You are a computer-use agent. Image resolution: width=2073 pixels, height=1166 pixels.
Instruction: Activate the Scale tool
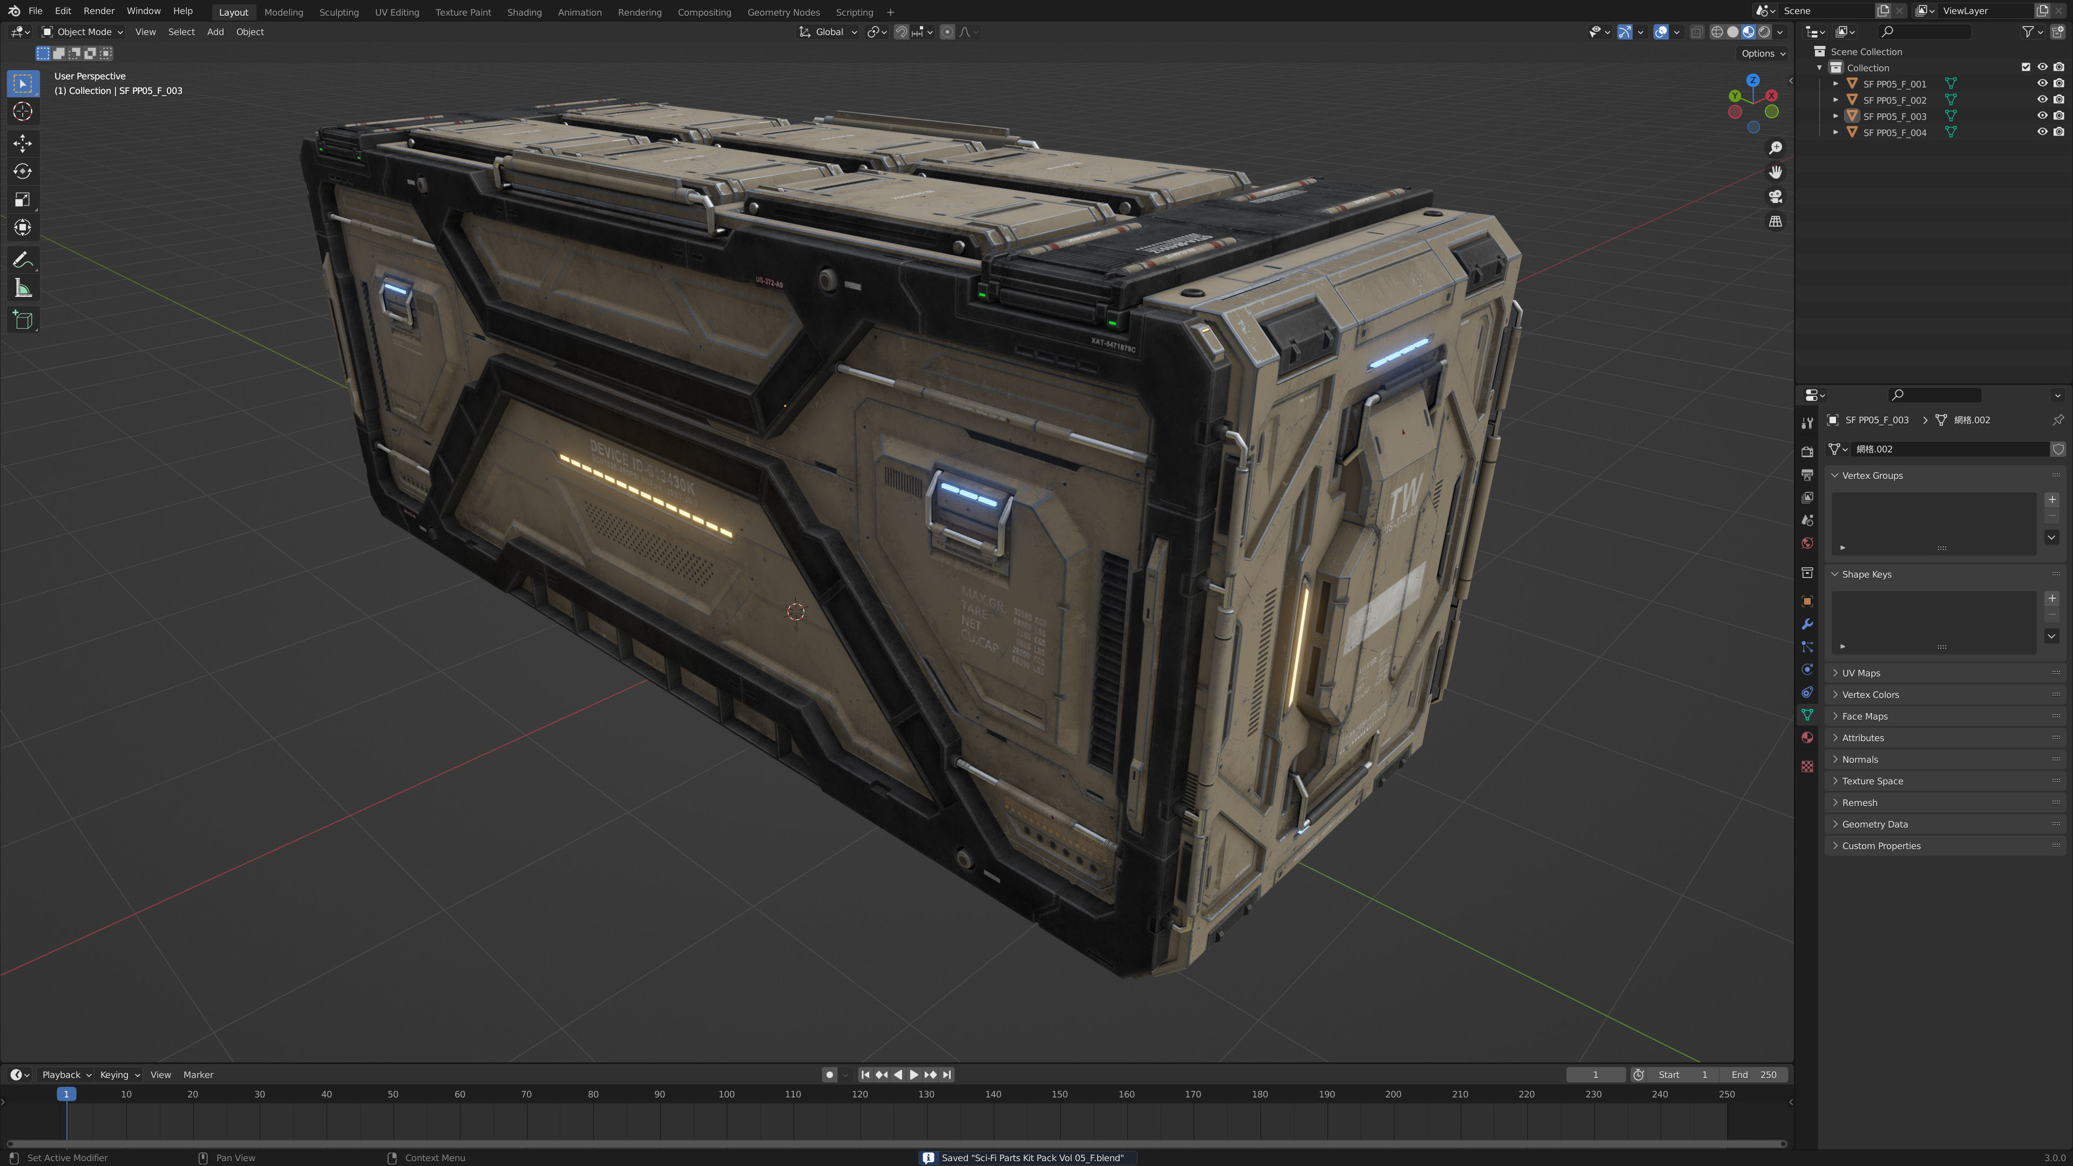pyautogui.click(x=23, y=200)
